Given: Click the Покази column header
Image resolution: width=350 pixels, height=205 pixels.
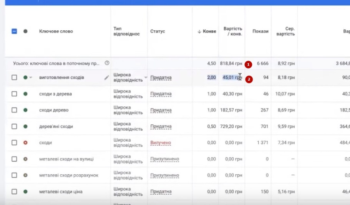Looking at the screenshot, I should 260,31.
